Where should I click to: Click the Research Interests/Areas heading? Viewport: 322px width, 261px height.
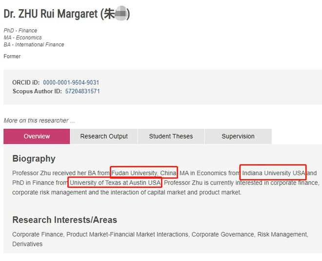click(x=64, y=220)
